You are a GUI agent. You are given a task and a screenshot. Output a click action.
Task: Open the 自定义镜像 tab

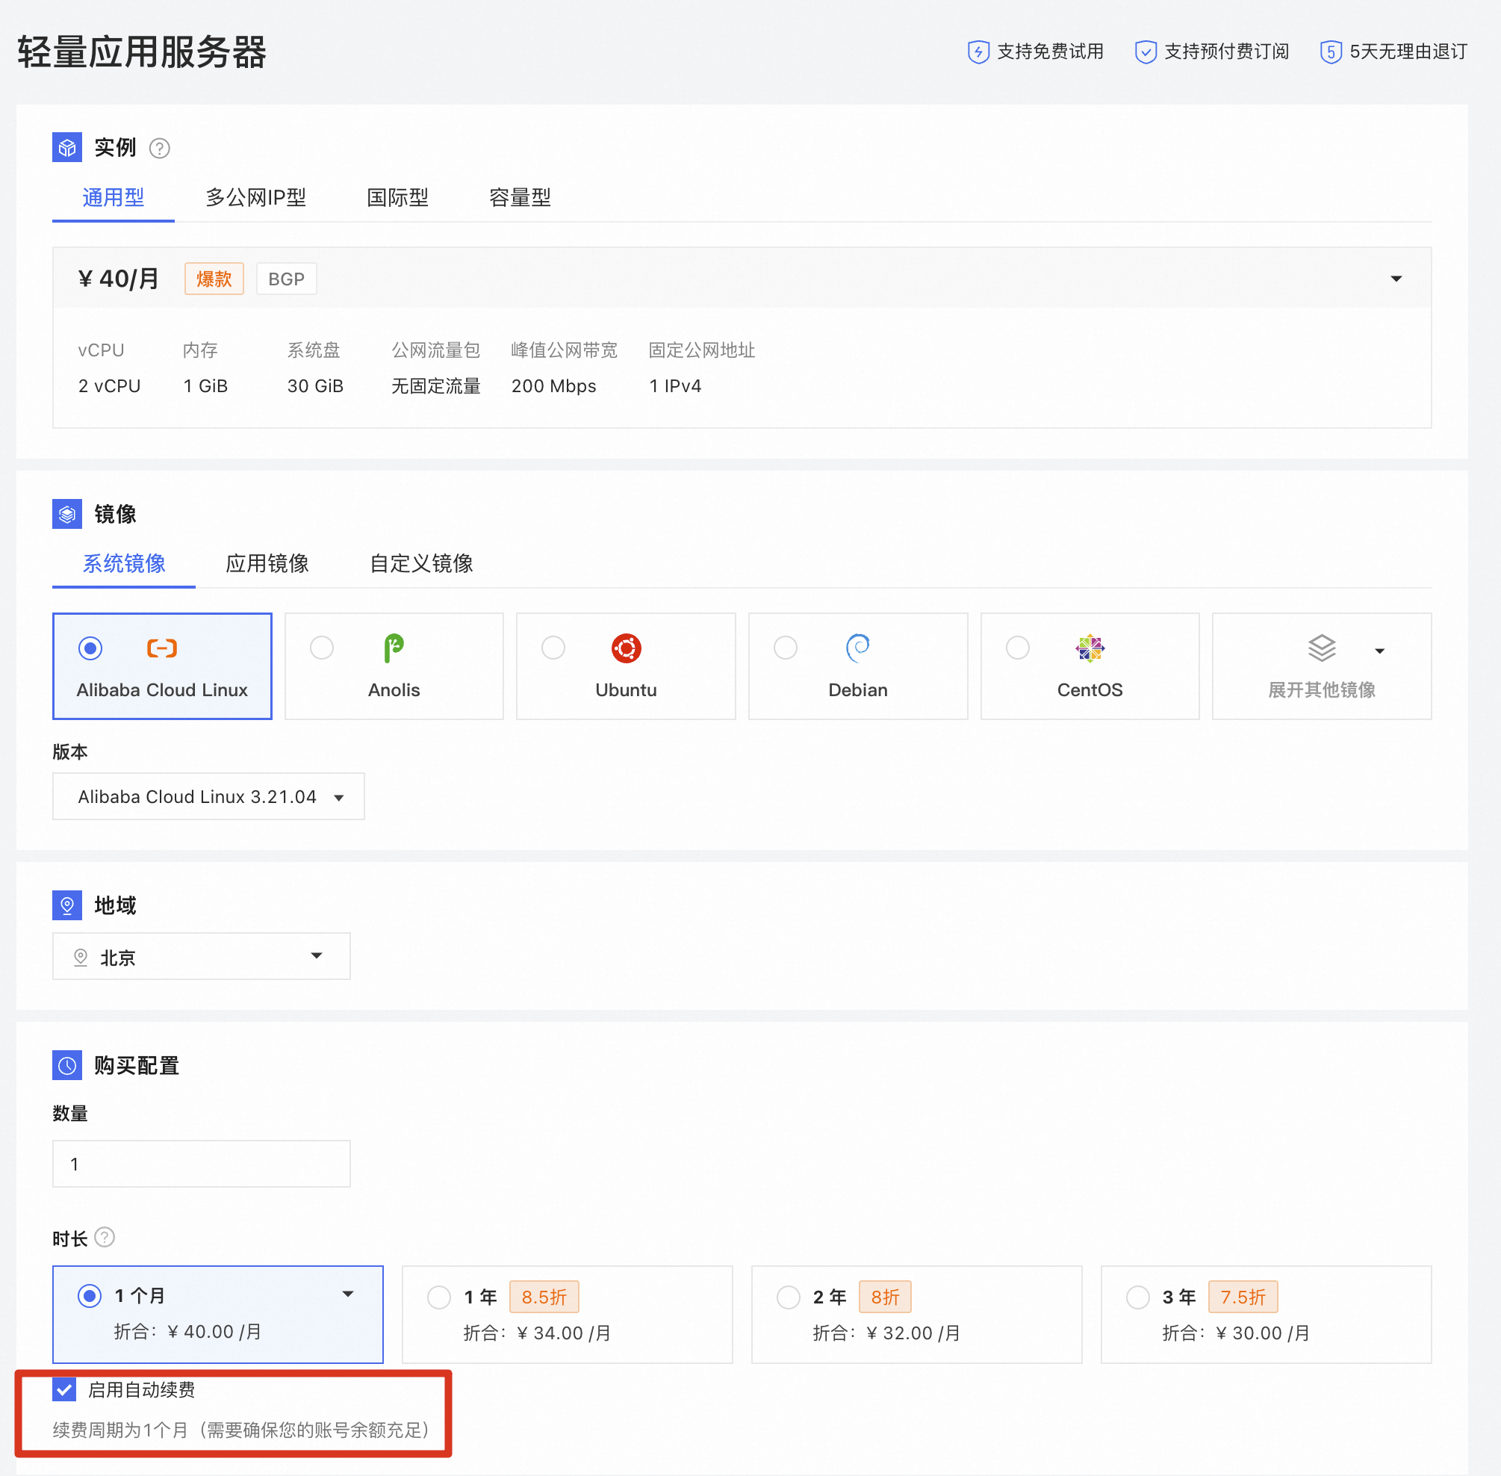click(x=422, y=563)
